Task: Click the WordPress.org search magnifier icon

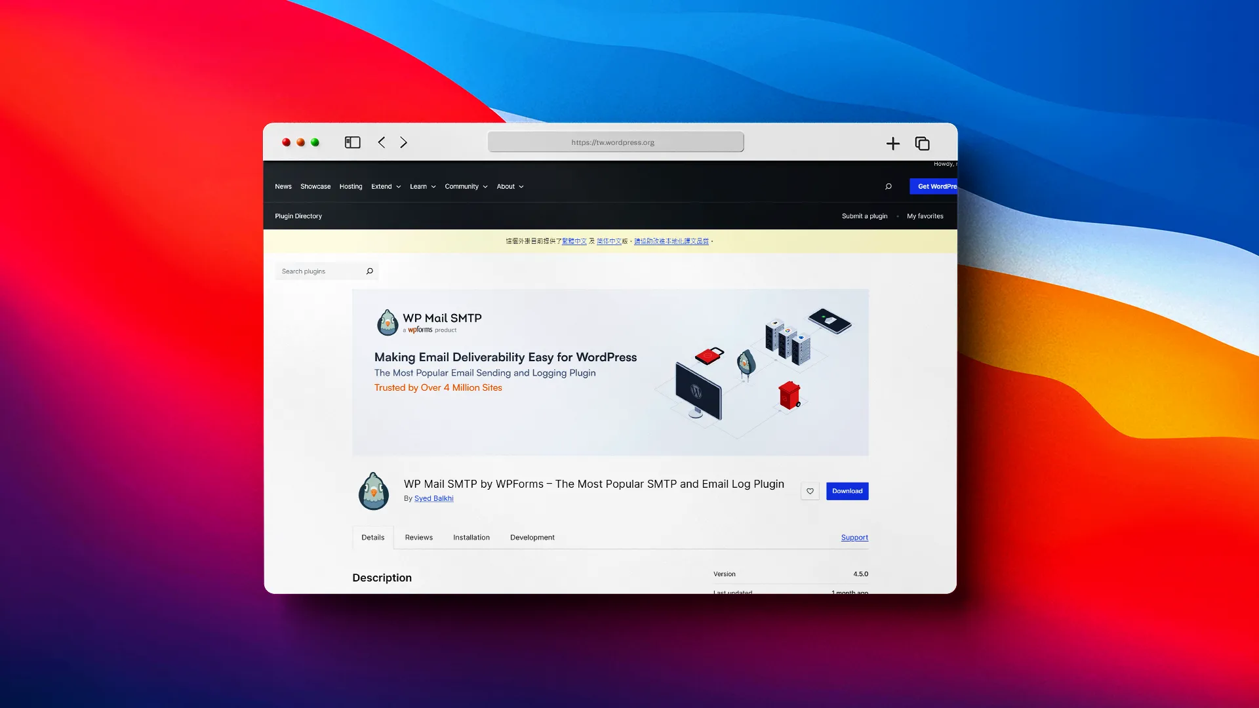Action: pyautogui.click(x=889, y=187)
